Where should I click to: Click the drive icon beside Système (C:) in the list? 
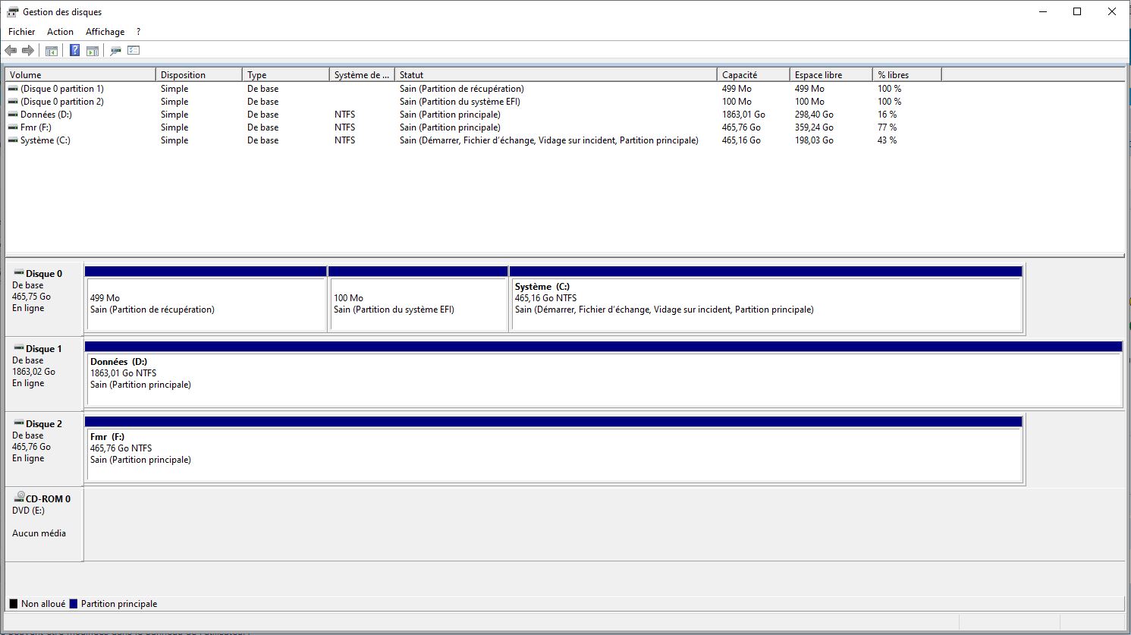click(13, 140)
